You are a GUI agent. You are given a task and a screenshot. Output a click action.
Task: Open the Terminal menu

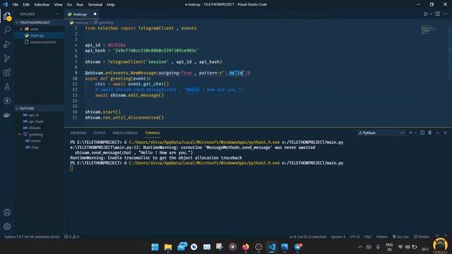pos(95,5)
